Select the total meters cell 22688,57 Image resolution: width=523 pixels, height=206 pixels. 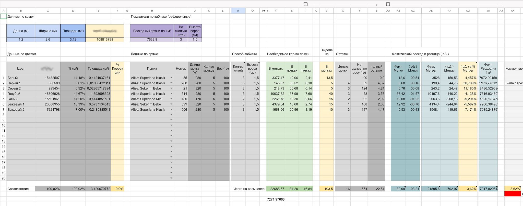275,189
